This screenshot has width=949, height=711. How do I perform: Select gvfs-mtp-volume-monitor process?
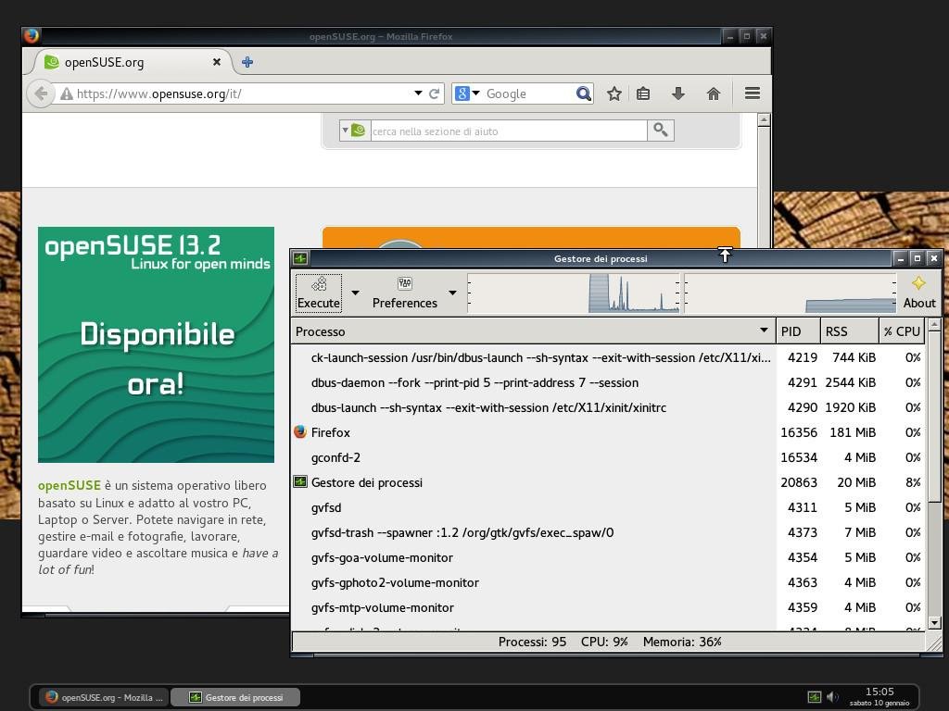pos(608,607)
